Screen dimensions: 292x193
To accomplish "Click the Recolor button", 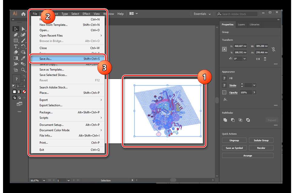I will (261, 148).
